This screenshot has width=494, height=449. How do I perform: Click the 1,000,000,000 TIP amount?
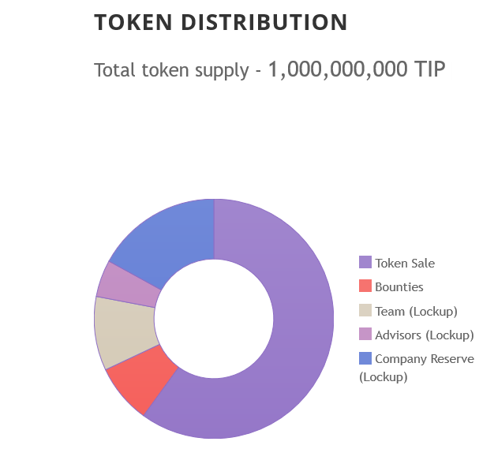[x=357, y=69]
